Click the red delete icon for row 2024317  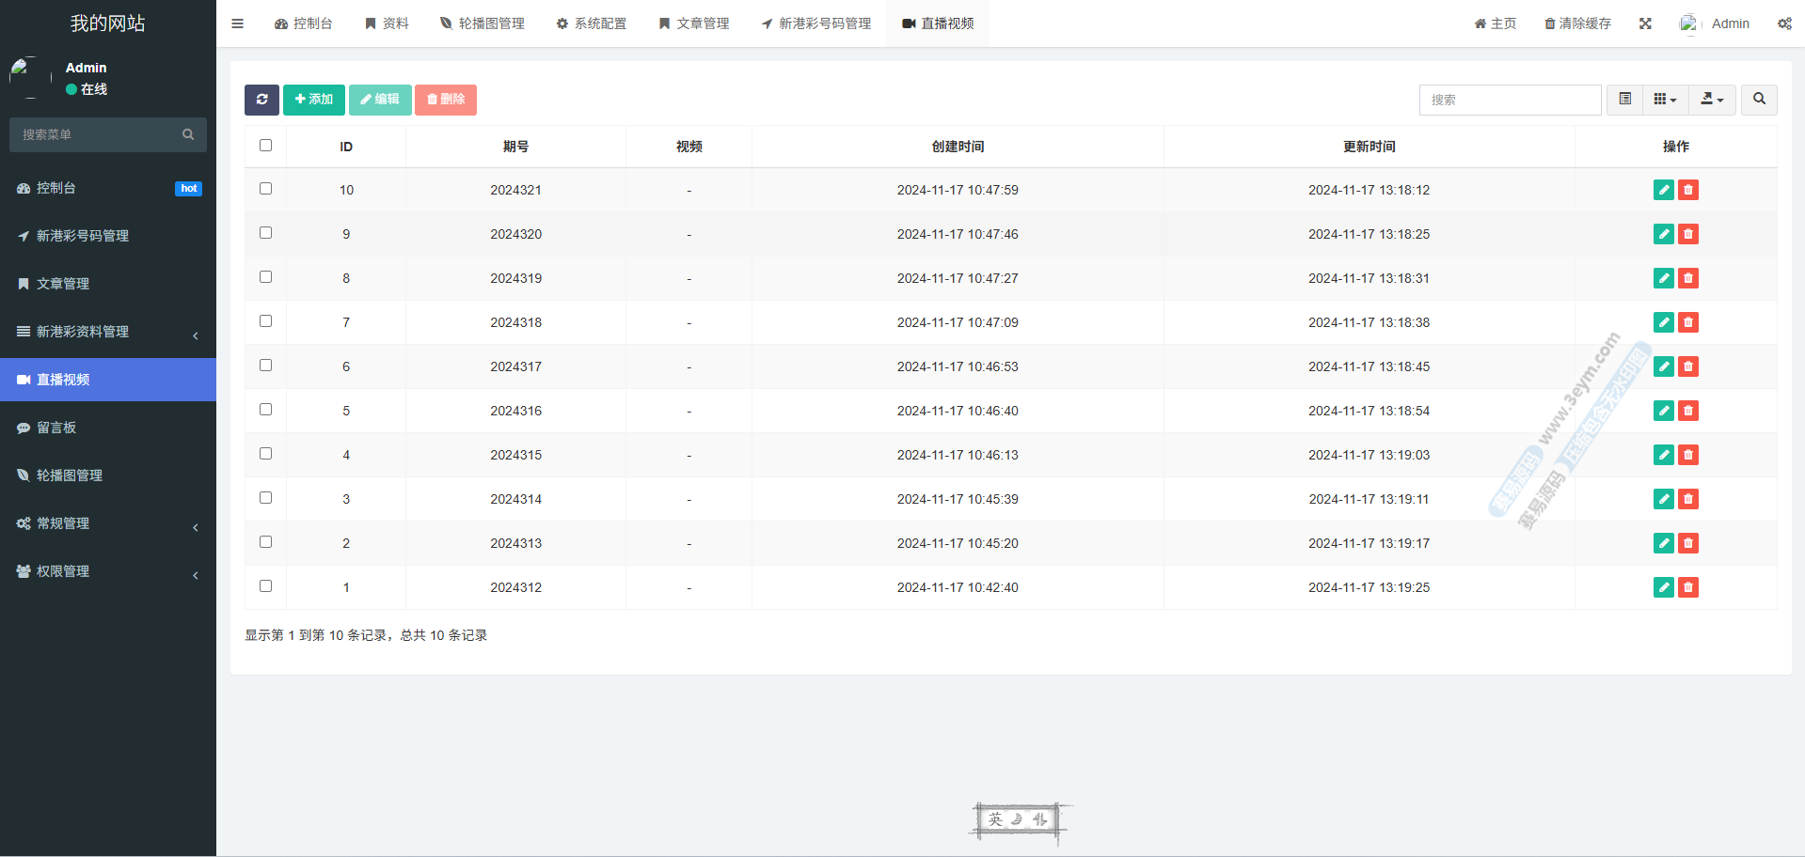(x=1688, y=366)
